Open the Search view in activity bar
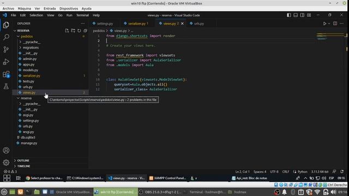This screenshot has width=349, height=196. click(6, 37)
